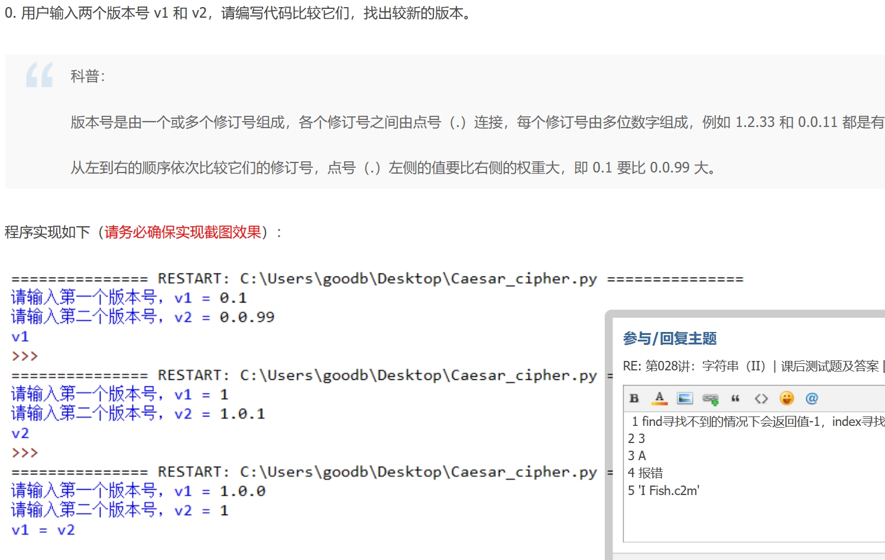The image size is (885, 560).
Task: Click the large quote mark beside '科普'
Action: [40, 76]
